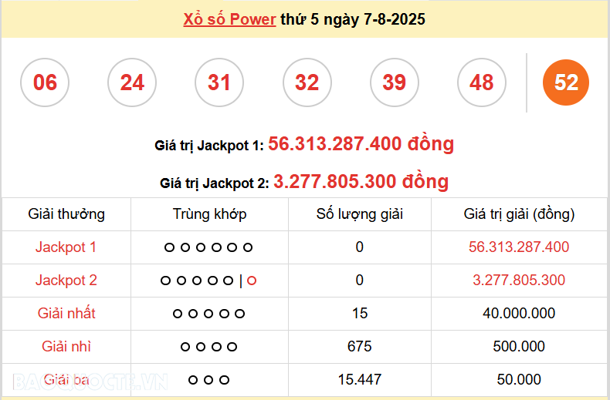This screenshot has width=610, height=400.
Task: Click the four-circle match pattern for Giải nhì
Action: point(209,347)
